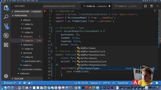Open Source Control view with badge 2
Viewport: 161px width, 90px height.
tap(6, 26)
